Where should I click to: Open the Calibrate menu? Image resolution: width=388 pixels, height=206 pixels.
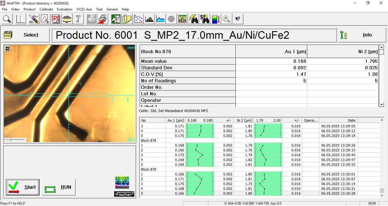(46, 9)
